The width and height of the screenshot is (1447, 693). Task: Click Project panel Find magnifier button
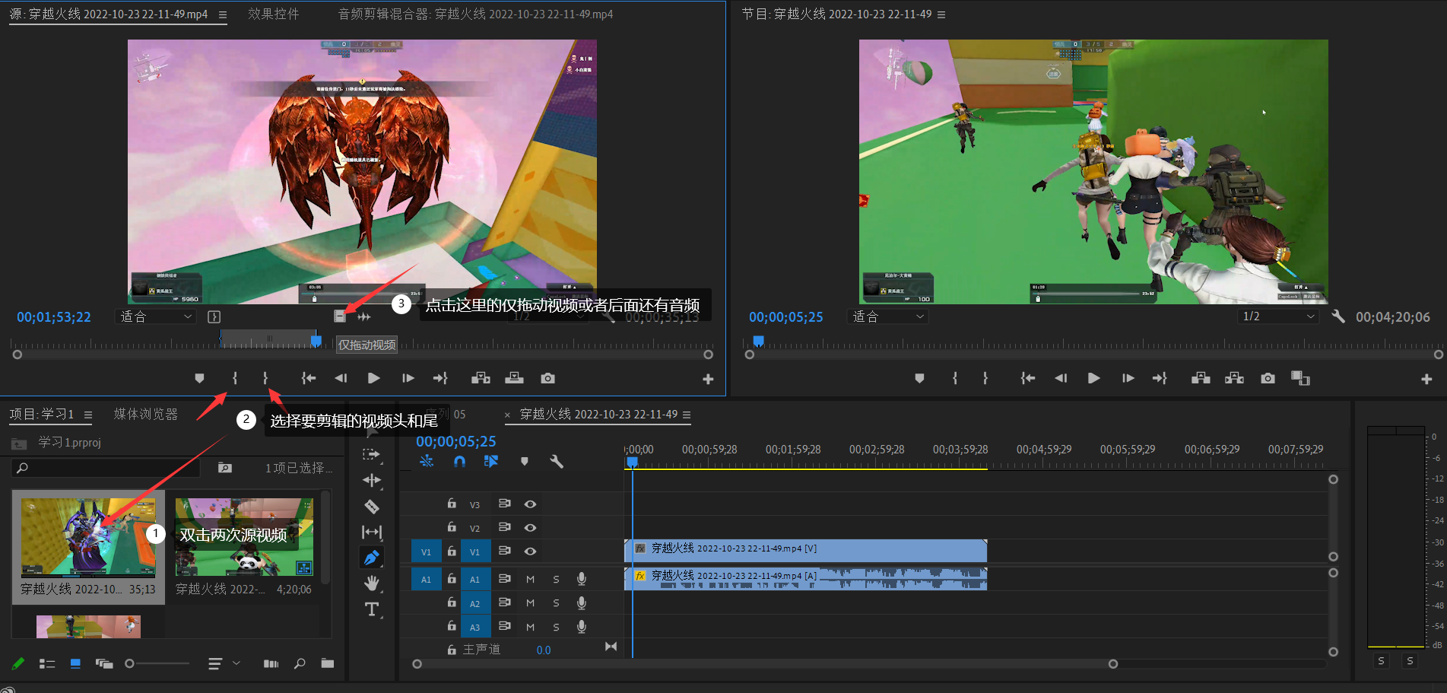300,664
